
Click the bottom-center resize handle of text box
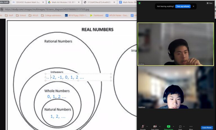click(x=78, y=81)
